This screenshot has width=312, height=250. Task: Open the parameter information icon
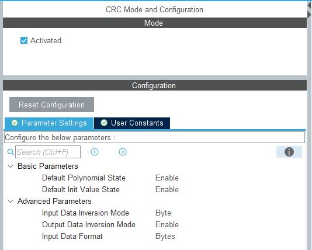click(x=289, y=152)
